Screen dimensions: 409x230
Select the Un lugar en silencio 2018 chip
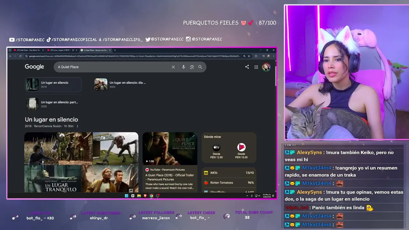(53, 85)
